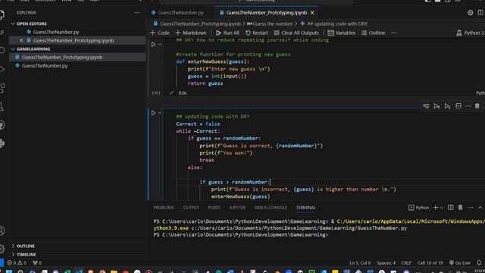Open the Testing flask view

(x=2, y=106)
